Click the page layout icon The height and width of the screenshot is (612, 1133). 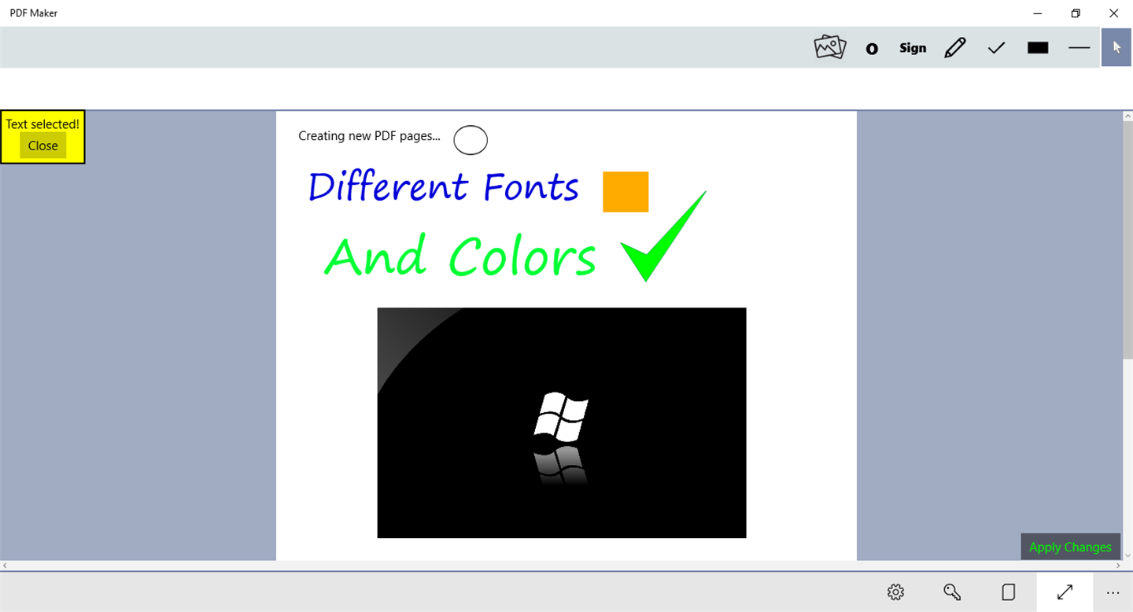(x=1008, y=592)
